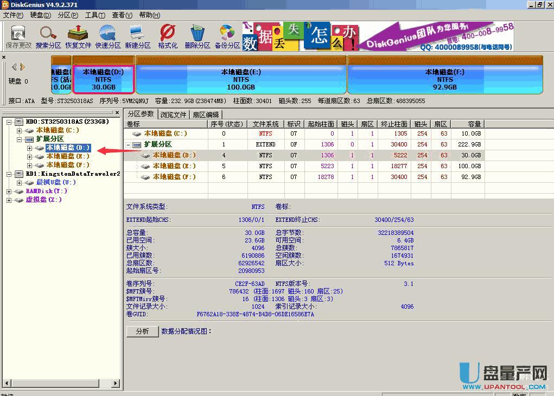Screen dimensions: 554x396
Task: Collapse the 扩展分区 node in sidebar
Action: (18, 138)
